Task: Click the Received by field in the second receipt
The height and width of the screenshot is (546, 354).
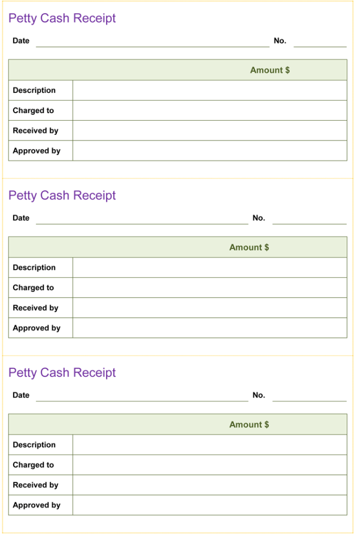Action: [x=210, y=308]
